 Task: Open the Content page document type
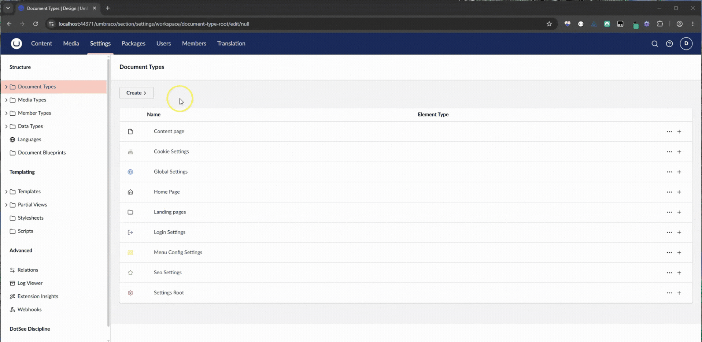(169, 131)
